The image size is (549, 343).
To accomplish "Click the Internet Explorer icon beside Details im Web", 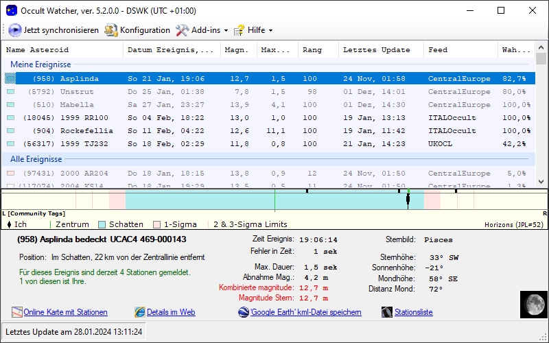I will [140, 312].
